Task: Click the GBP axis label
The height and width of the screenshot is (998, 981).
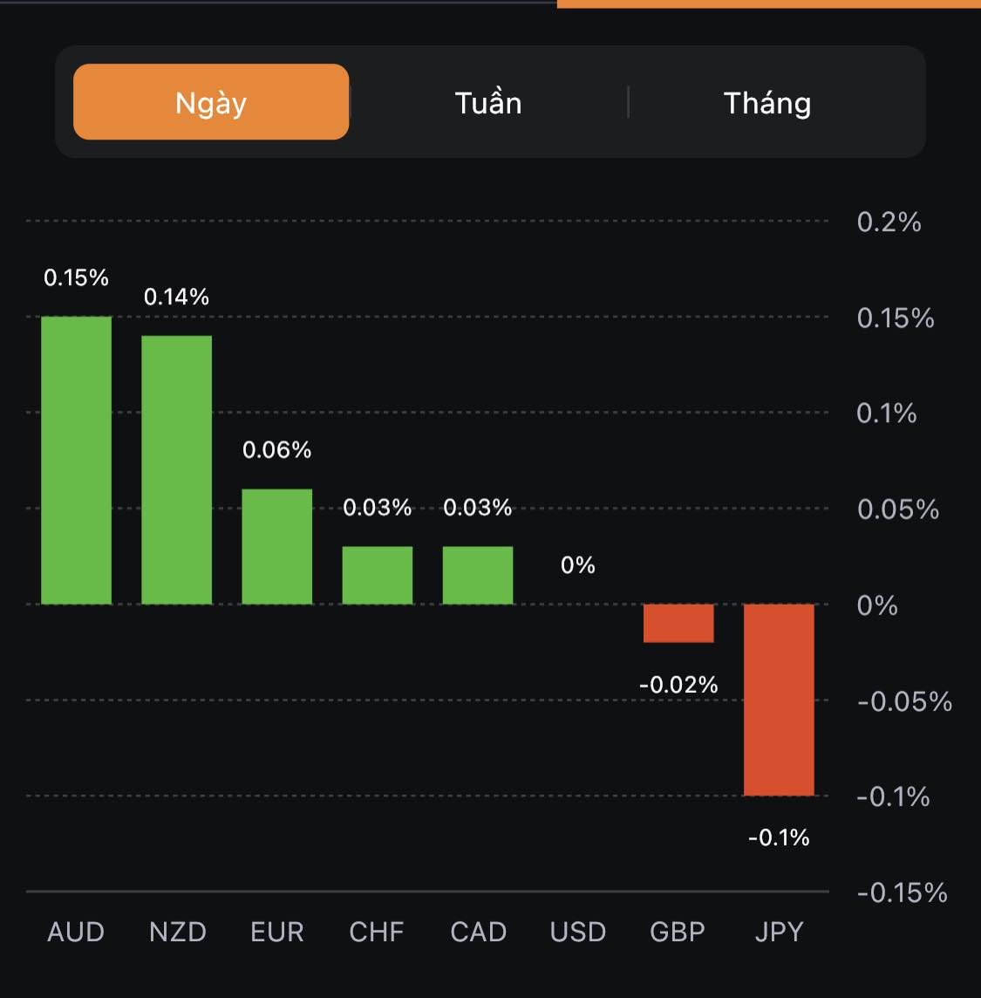Action: coord(678,932)
